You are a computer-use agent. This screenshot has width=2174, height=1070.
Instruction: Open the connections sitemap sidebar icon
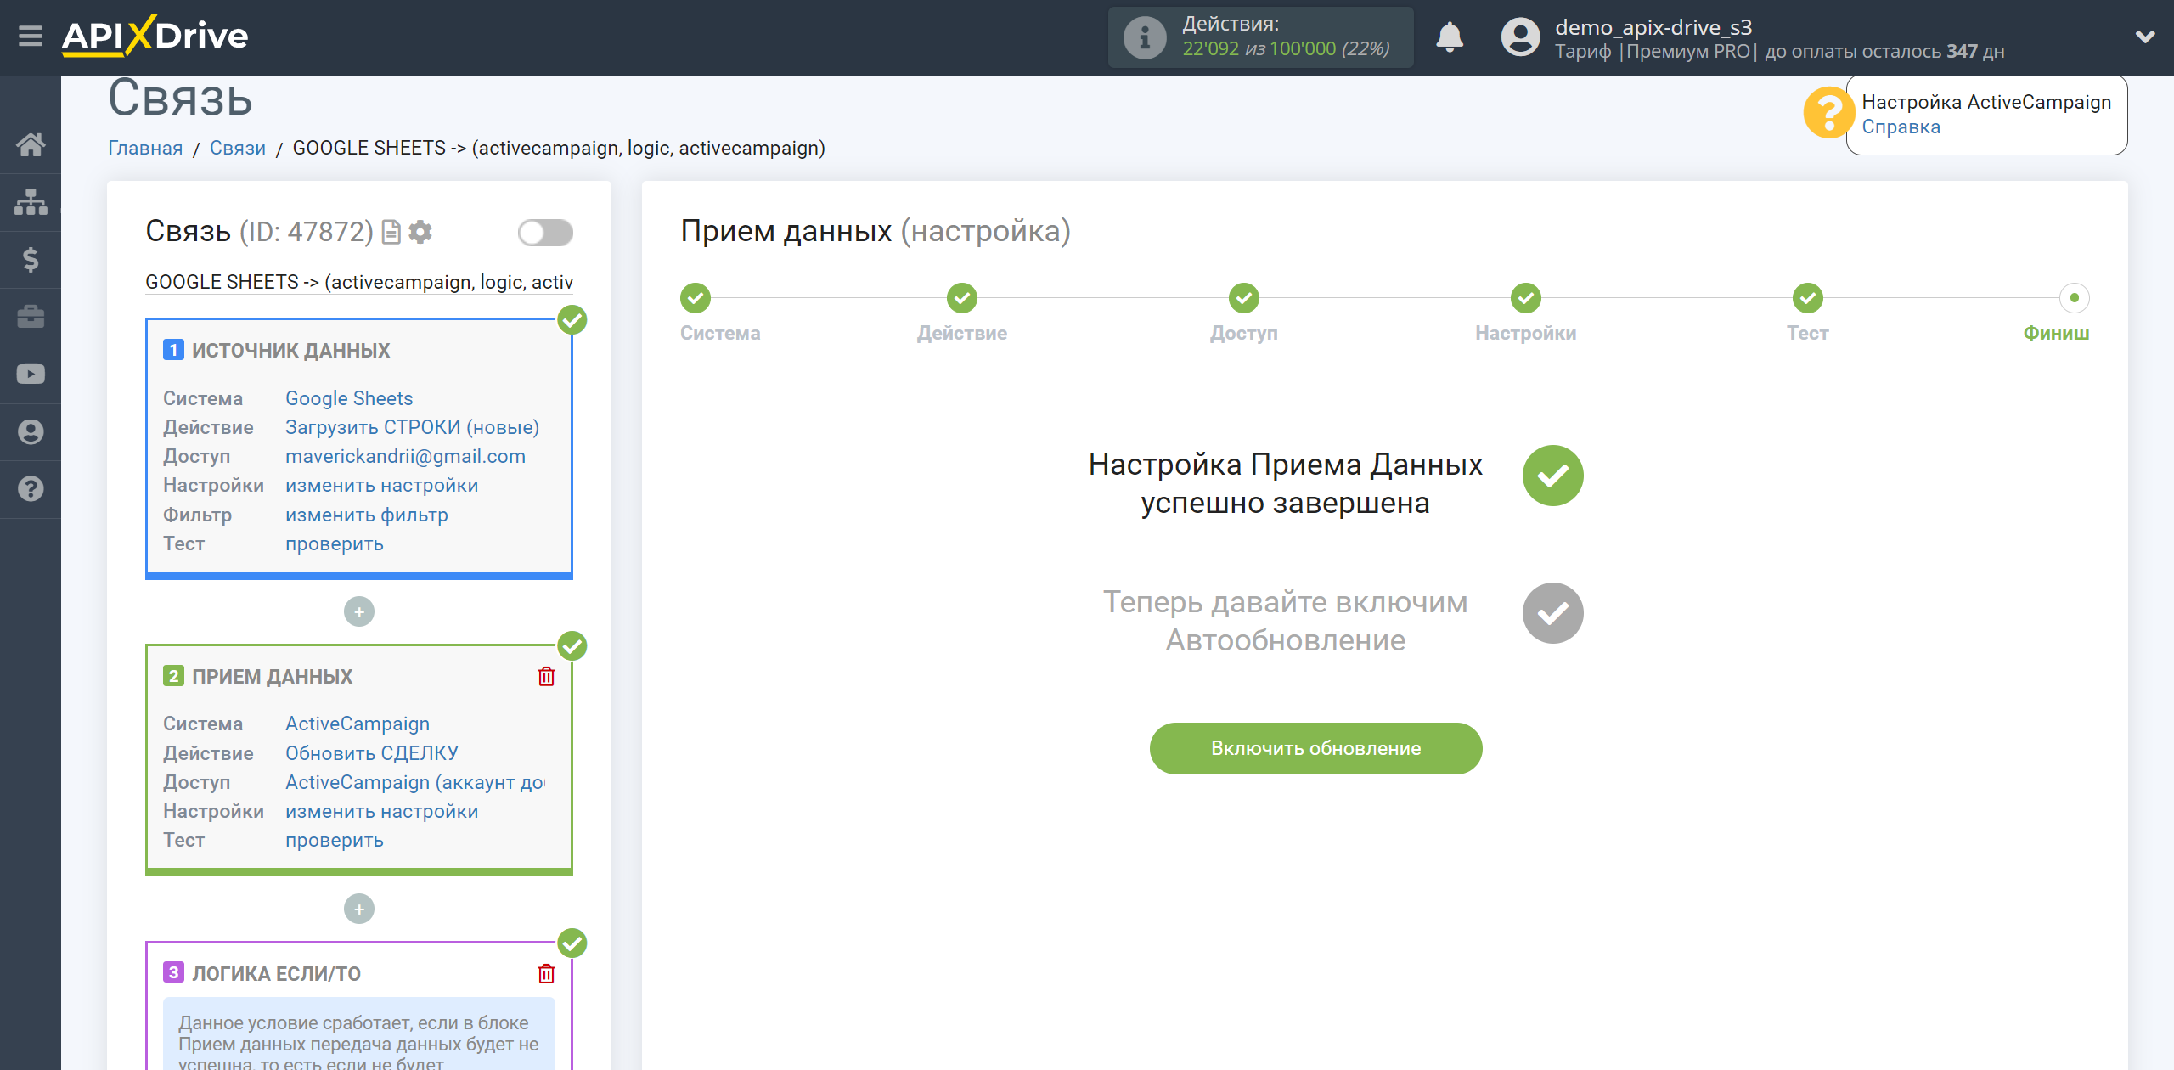31,202
